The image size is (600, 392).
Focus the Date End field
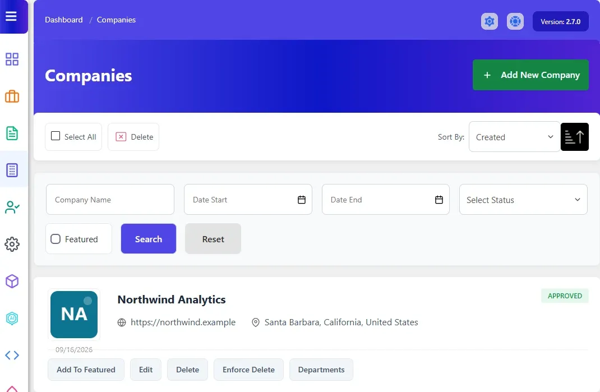tap(386, 200)
